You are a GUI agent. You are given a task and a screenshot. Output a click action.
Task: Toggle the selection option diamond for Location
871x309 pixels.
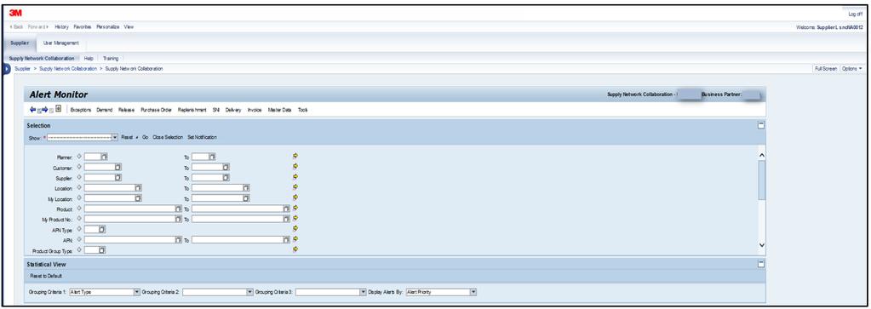(x=79, y=187)
